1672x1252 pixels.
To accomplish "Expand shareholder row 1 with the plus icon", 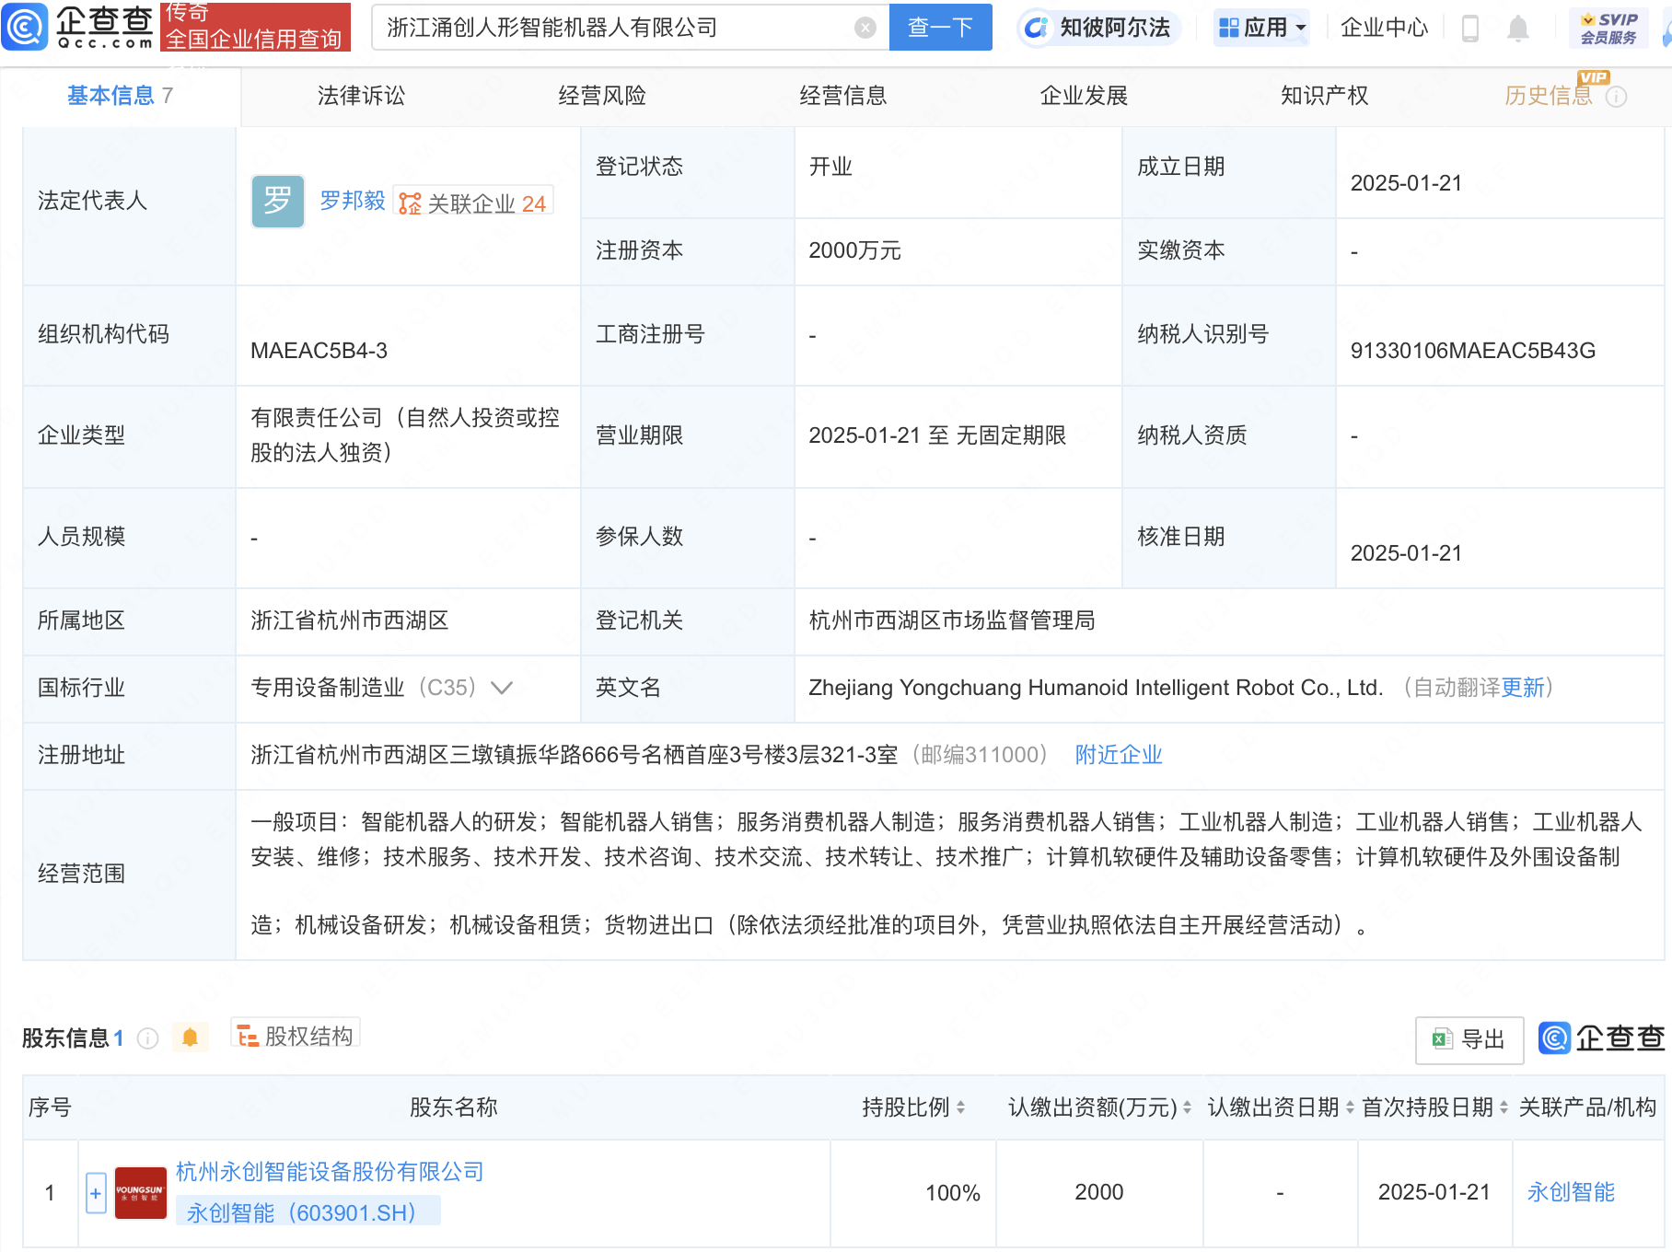I will [96, 1193].
